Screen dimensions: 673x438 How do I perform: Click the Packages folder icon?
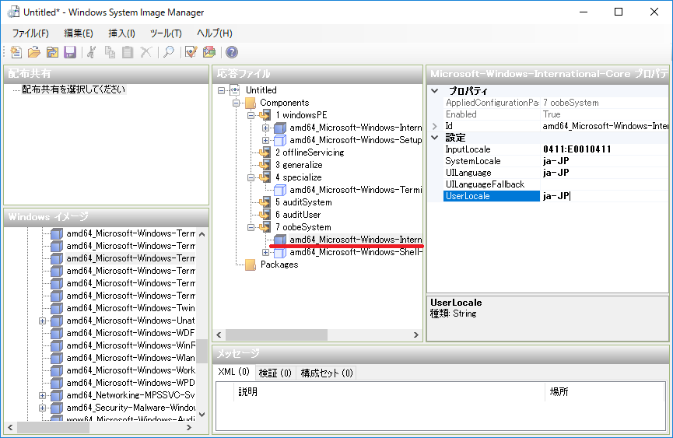click(x=251, y=265)
